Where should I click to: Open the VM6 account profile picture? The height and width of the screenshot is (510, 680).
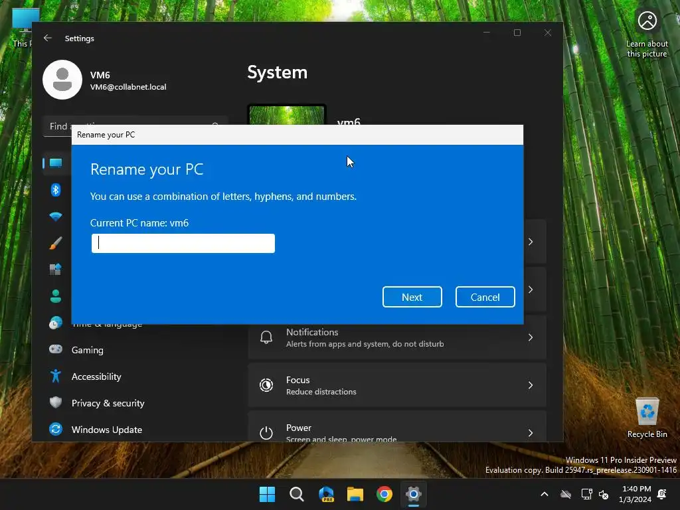coord(62,80)
